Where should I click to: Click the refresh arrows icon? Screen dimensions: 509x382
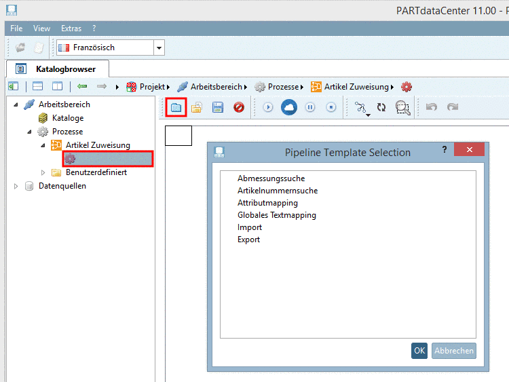tap(381, 107)
